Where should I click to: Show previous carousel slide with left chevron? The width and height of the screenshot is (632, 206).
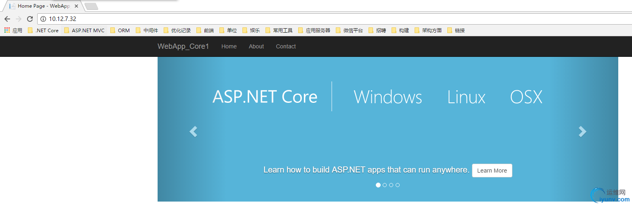tap(193, 131)
